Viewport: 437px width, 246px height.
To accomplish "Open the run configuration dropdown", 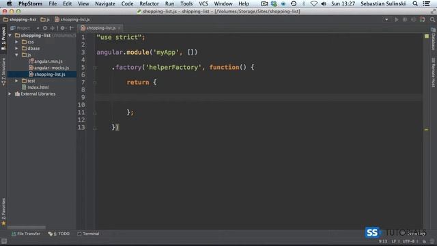I will tap(386, 20).
